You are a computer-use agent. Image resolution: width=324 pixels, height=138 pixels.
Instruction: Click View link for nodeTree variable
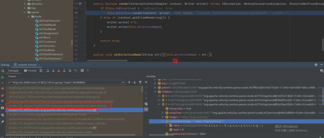click(321, 113)
